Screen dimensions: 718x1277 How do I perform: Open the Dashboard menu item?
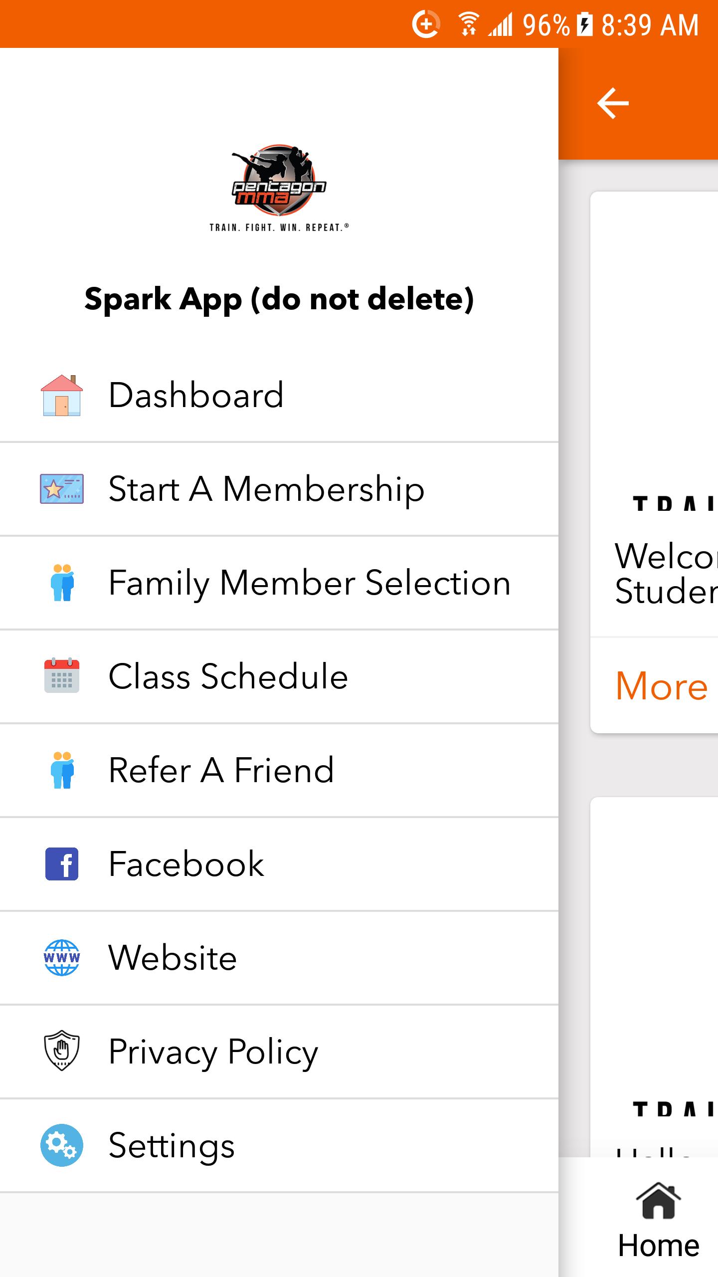(x=279, y=395)
